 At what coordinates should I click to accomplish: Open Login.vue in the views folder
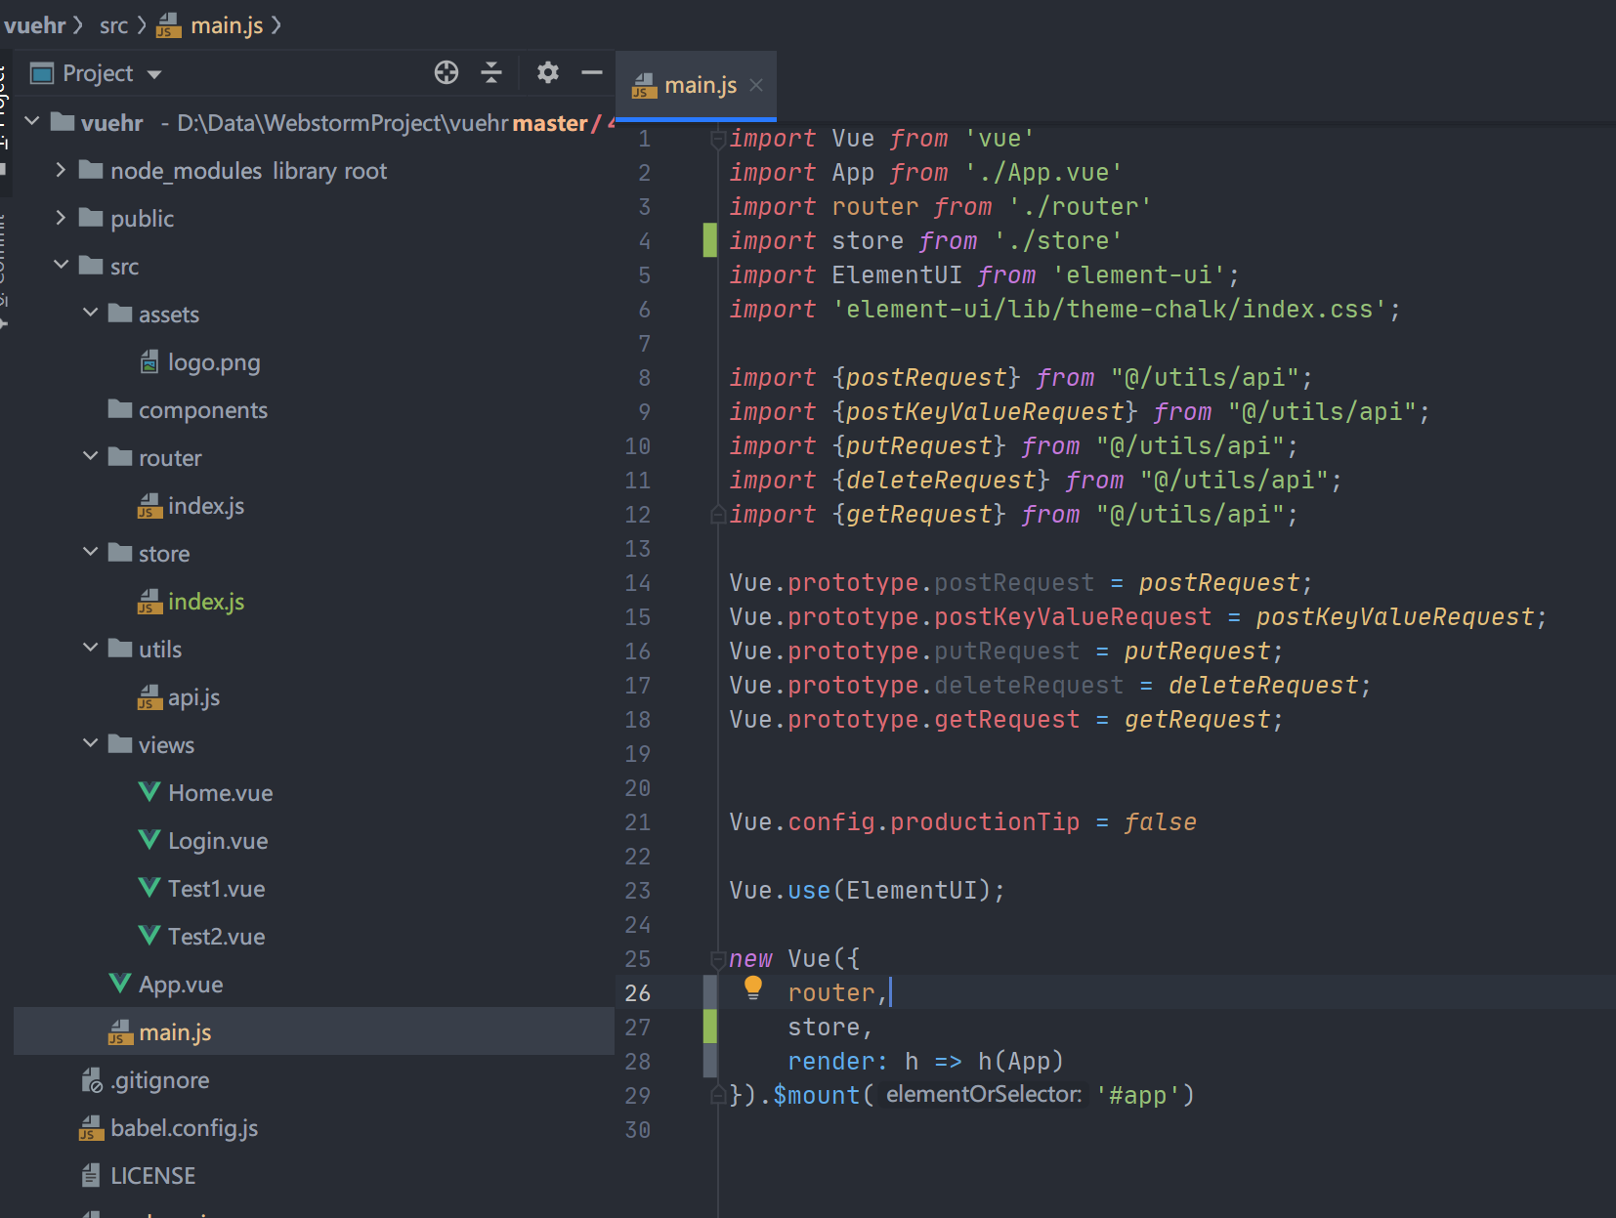[218, 841]
